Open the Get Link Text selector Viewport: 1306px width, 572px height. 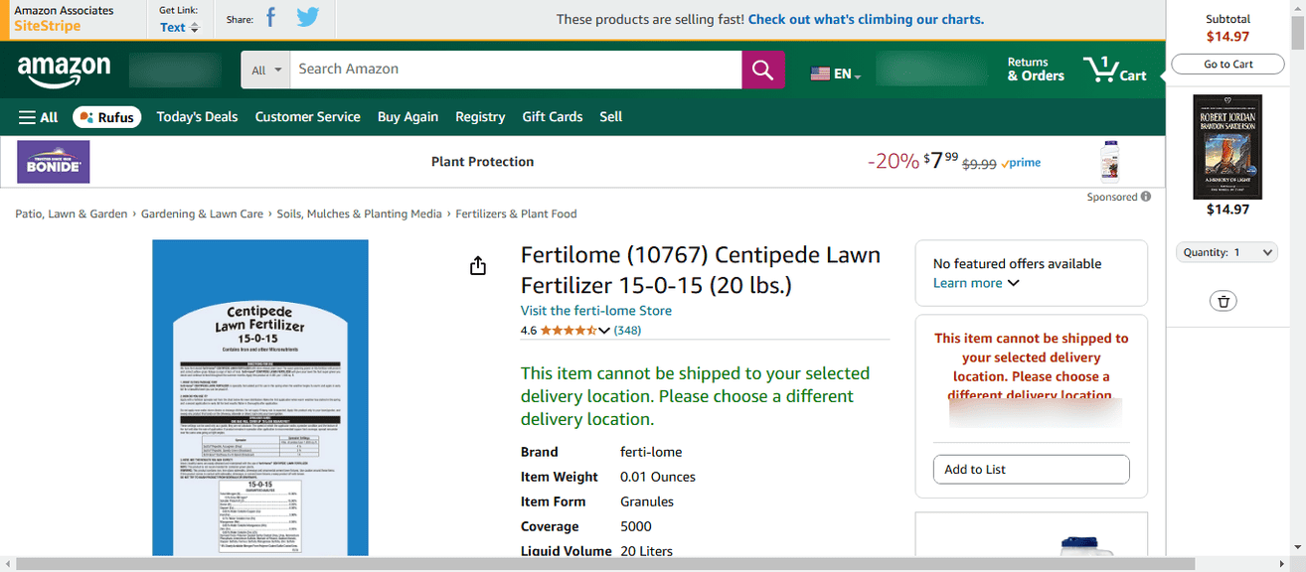click(179, 28)
